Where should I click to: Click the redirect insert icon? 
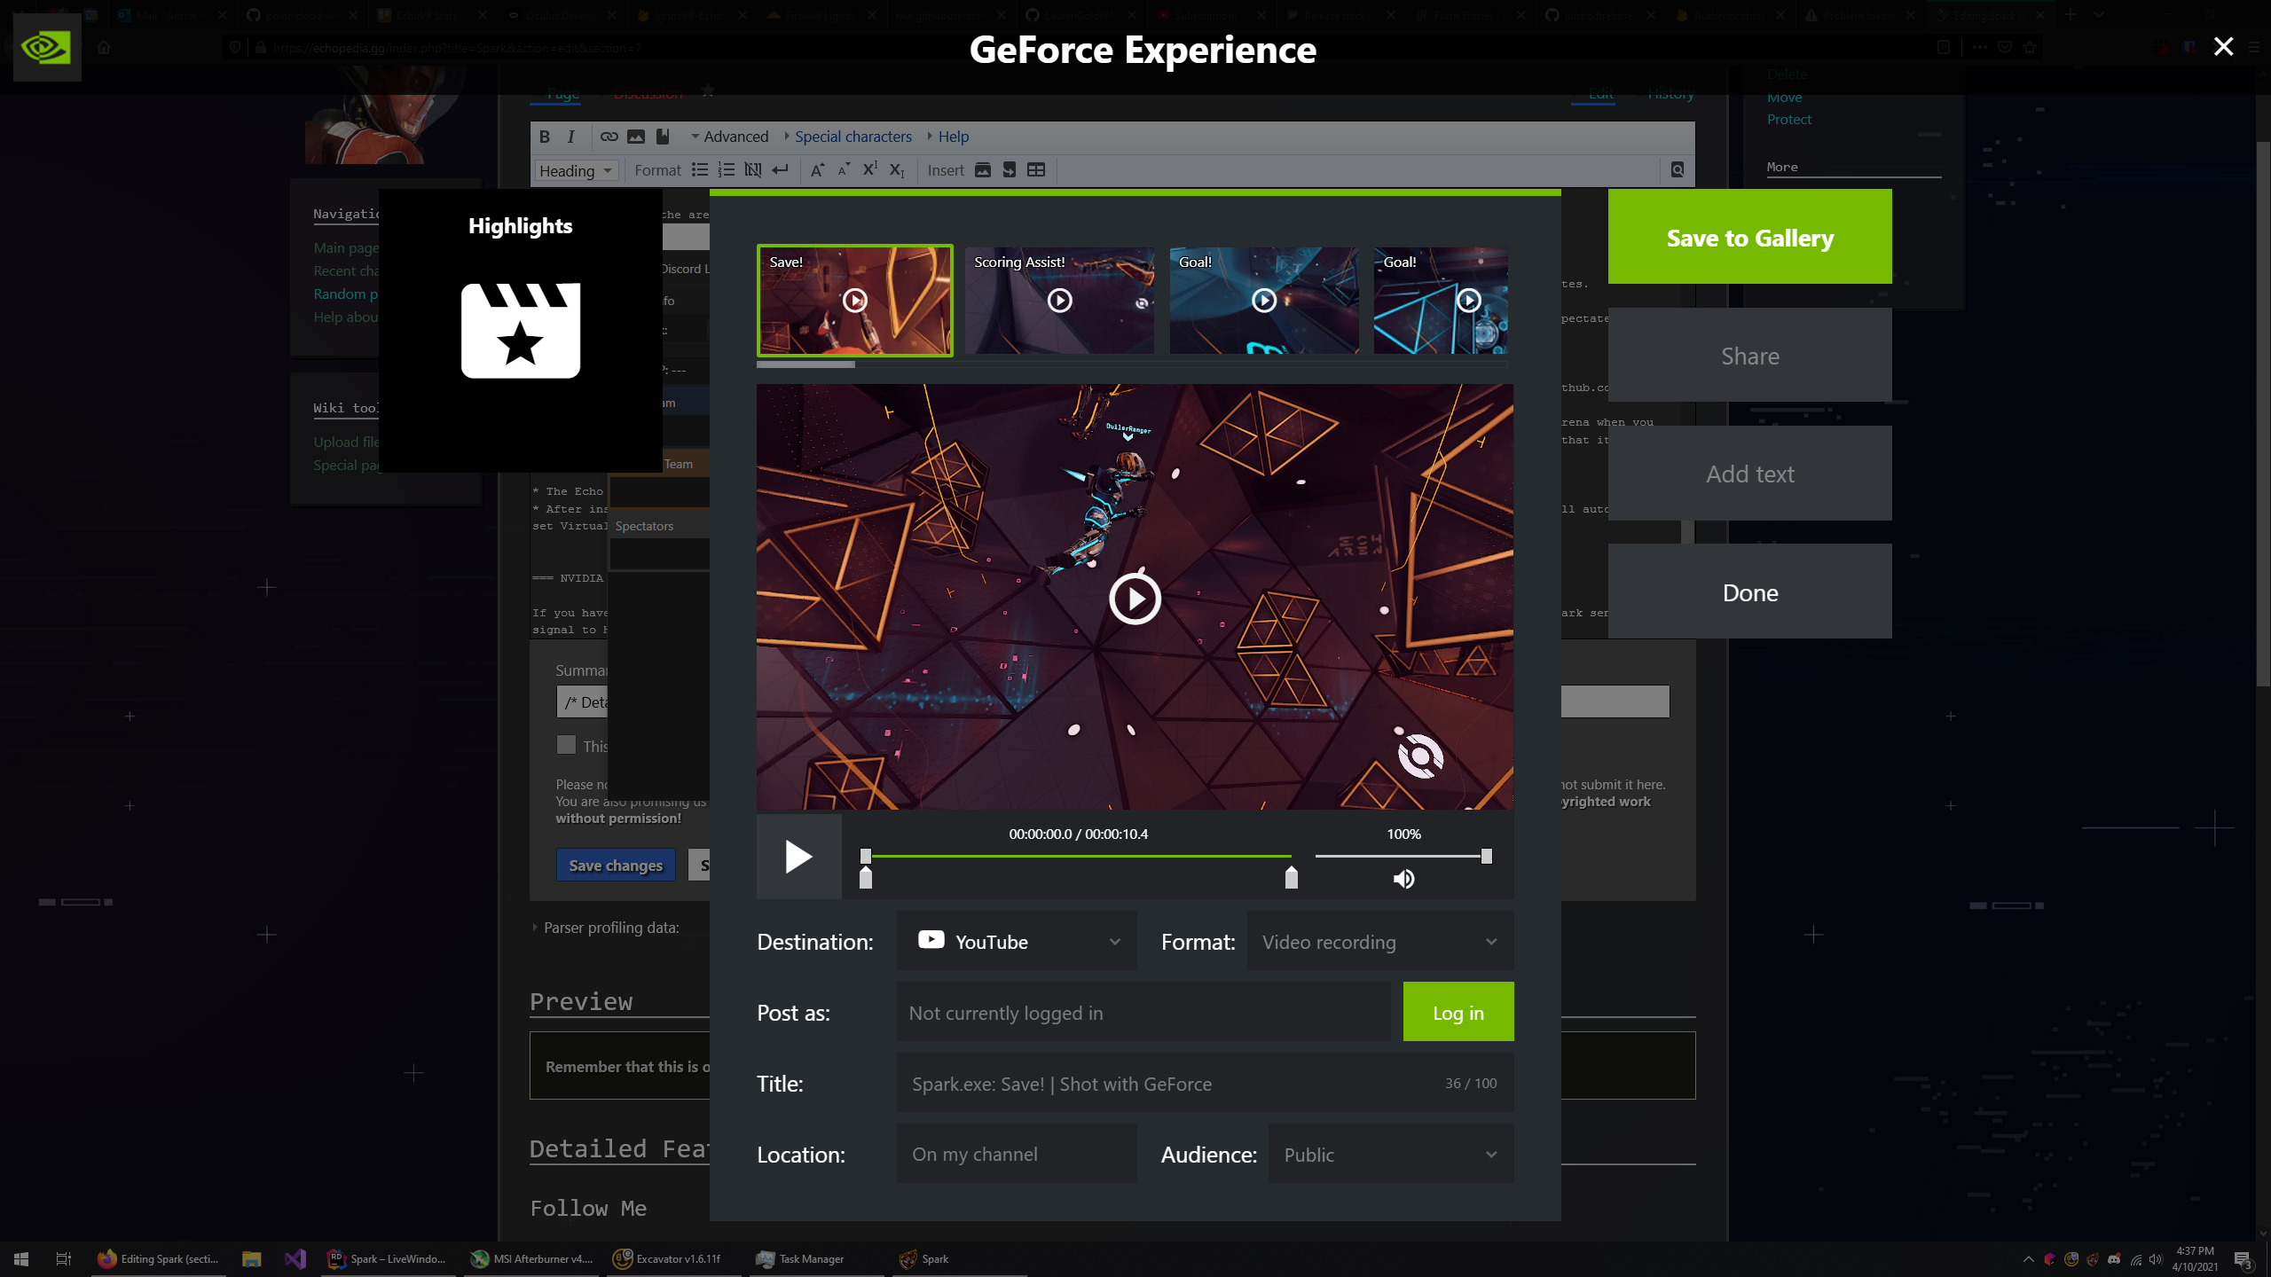1010,170
